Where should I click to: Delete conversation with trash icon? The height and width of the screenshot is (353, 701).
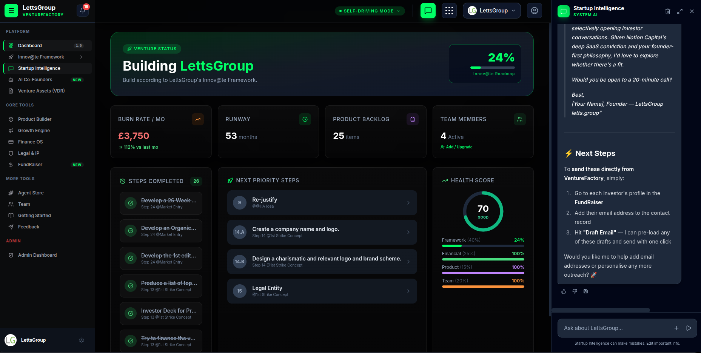(x=667, y=11)
